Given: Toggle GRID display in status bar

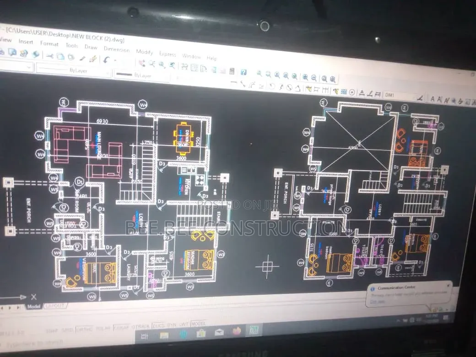Looking at the screenshot, I should (x=67, y=330).
